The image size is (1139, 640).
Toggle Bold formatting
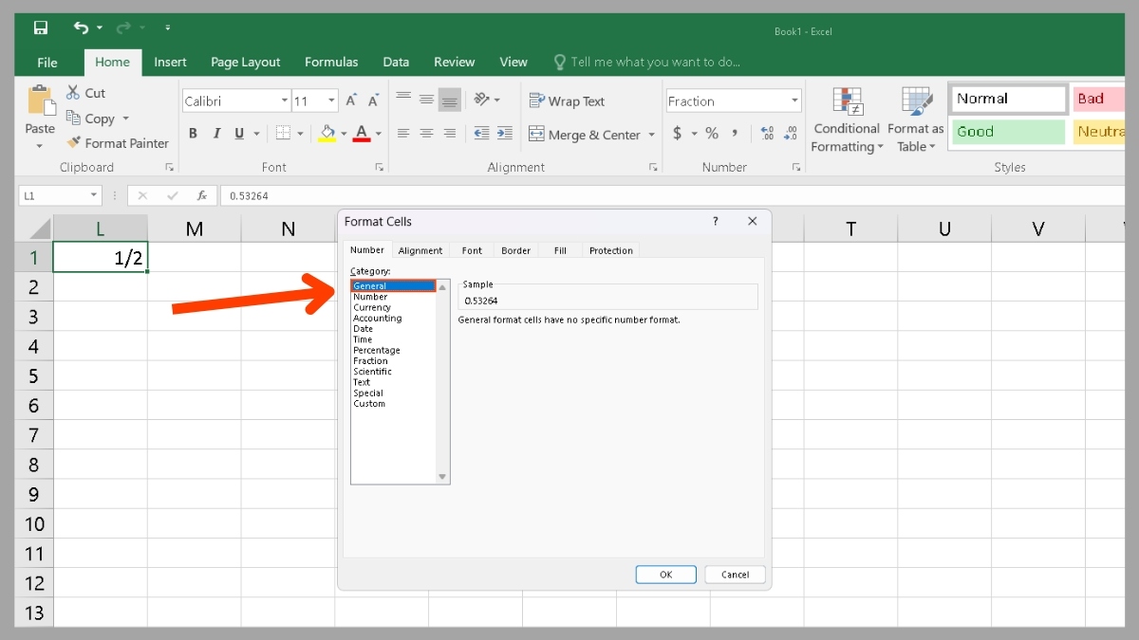pos(193,134)
